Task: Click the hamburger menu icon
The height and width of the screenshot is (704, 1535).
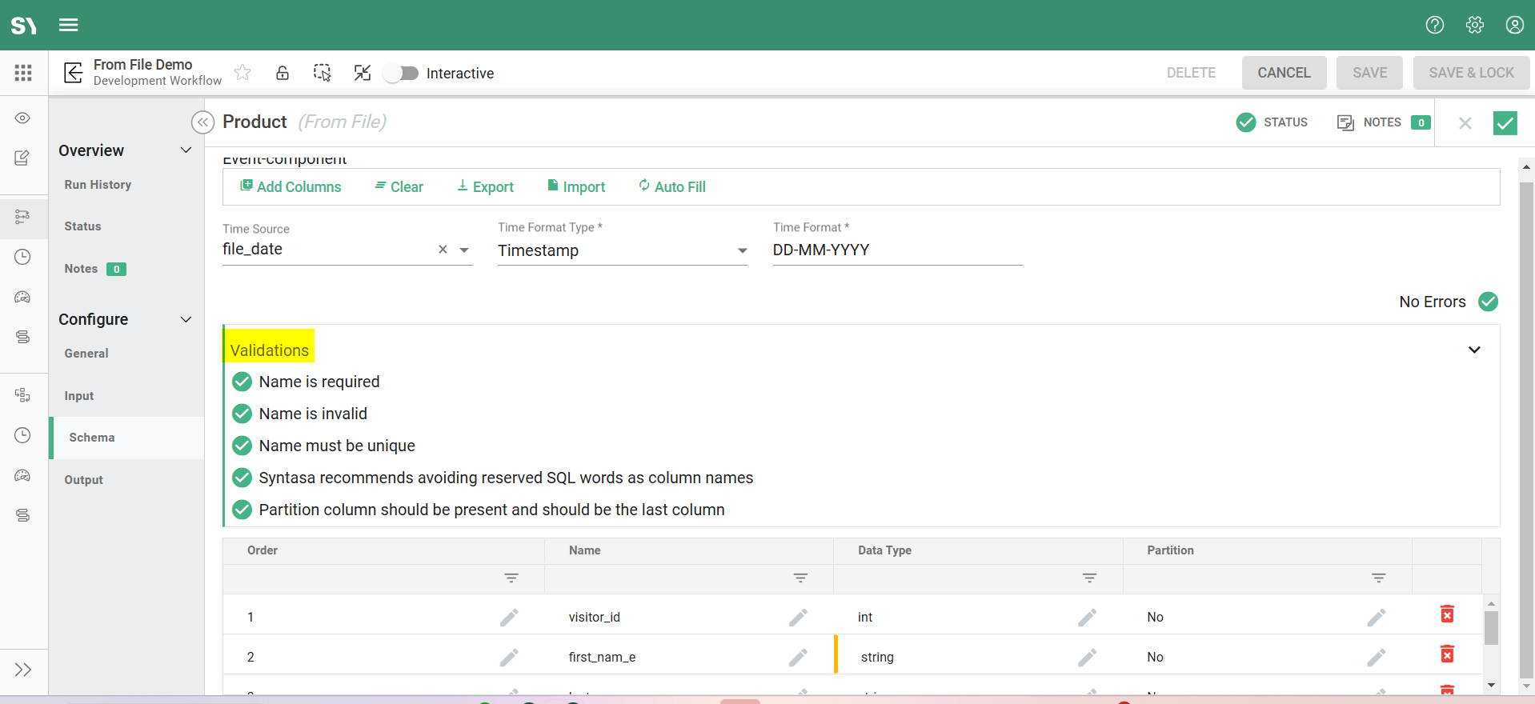Action: click(x=69, y=25)
